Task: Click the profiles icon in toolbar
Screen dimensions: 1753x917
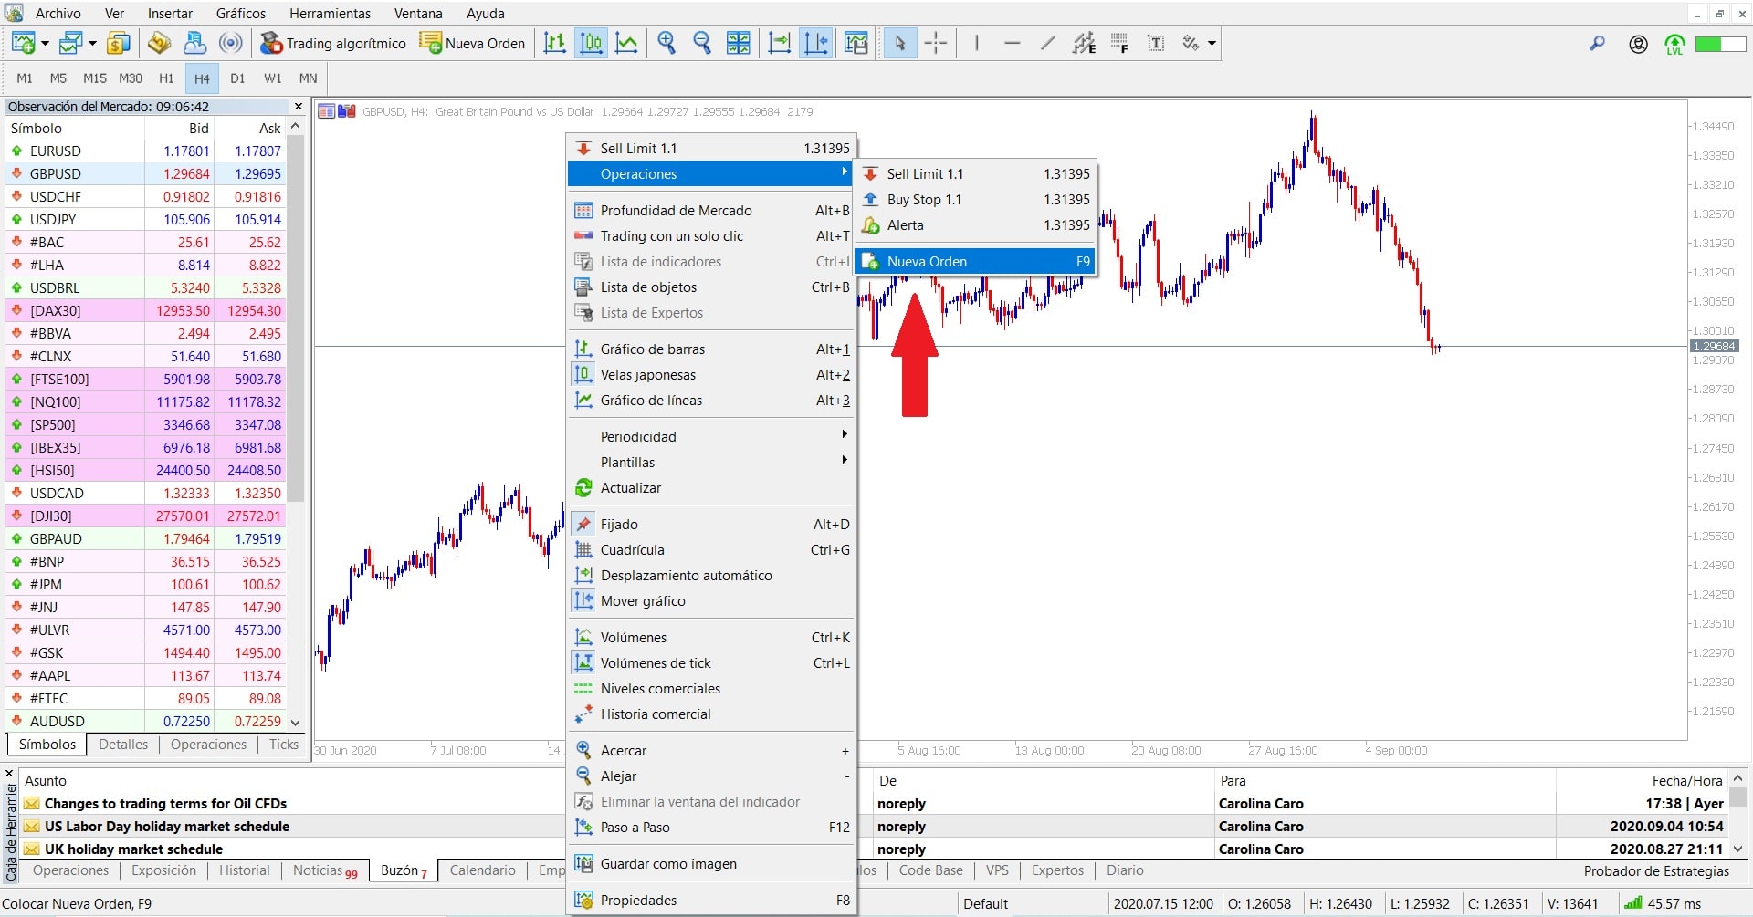Action: 70,43
